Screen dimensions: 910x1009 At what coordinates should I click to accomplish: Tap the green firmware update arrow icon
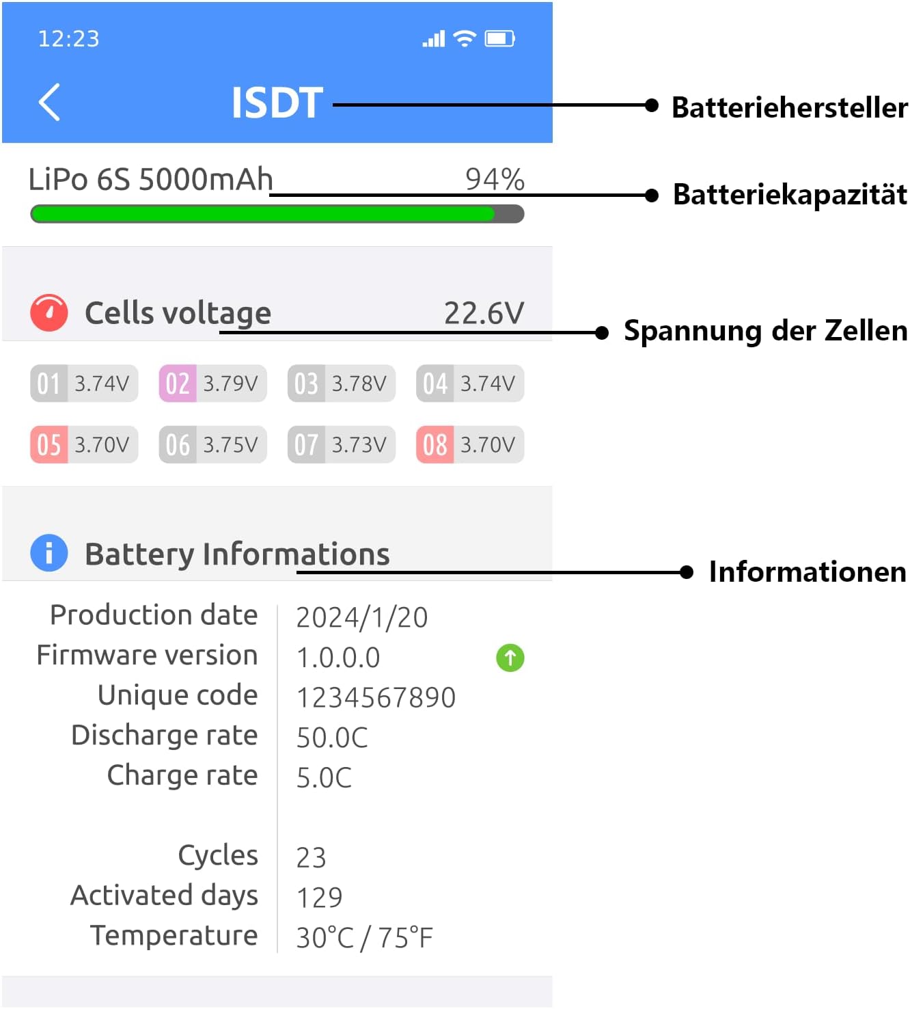510,658
